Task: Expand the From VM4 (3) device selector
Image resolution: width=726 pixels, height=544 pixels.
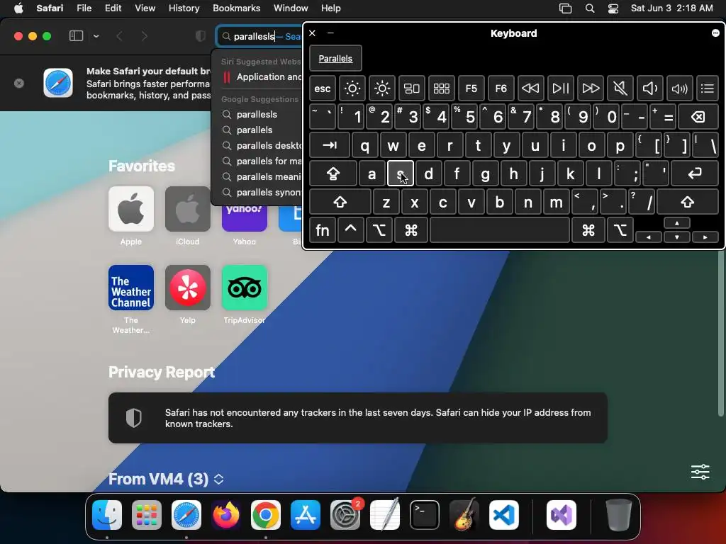Action: pyautogui.click(x=219, y=480)
